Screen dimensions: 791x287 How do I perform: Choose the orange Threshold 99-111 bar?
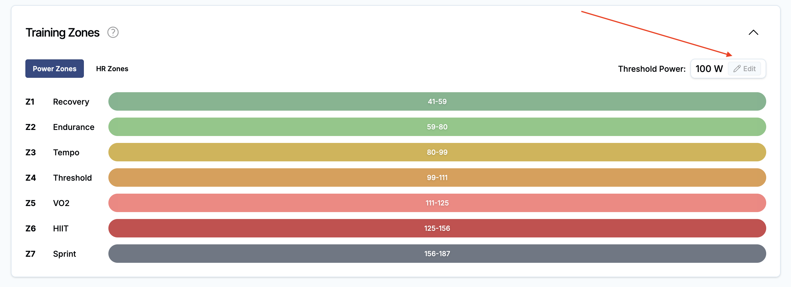(437, 178)
